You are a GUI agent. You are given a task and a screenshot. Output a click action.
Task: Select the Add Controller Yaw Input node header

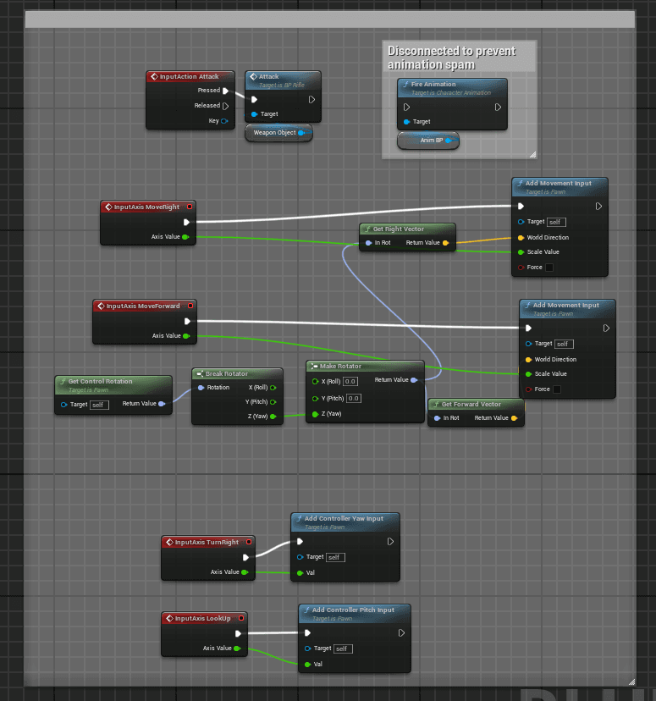(345, 522)
